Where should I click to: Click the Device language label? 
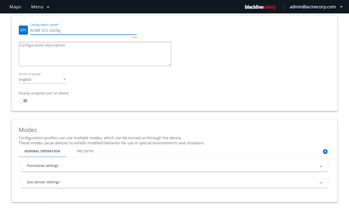click(x=30, y=74)
